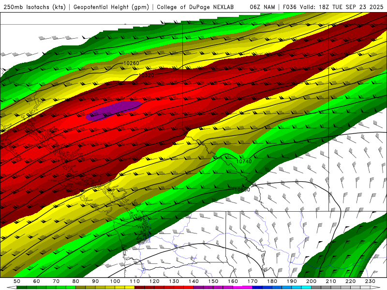Click the 120 knot legend label
This screenshot has height=290, width=387.
pos(154,281)
